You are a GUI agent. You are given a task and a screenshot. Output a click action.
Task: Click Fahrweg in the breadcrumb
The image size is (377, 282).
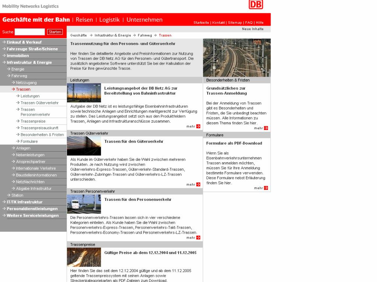[x=145, y=35]
